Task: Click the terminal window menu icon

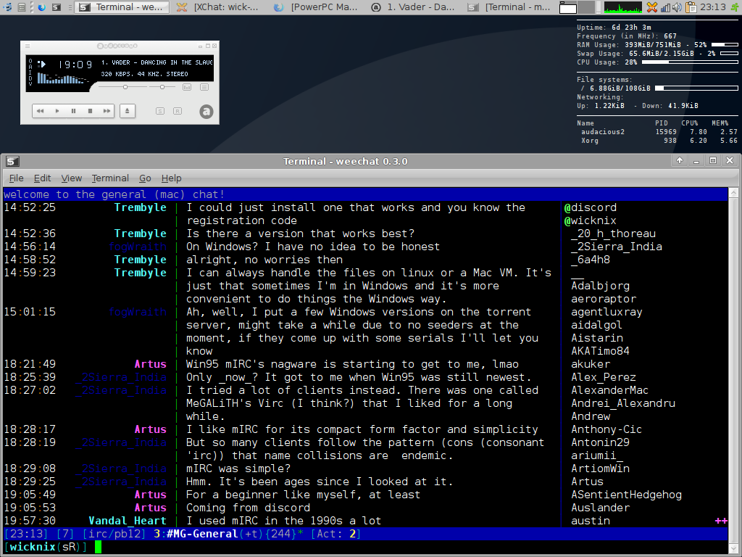Action: [x=12, y=161]
